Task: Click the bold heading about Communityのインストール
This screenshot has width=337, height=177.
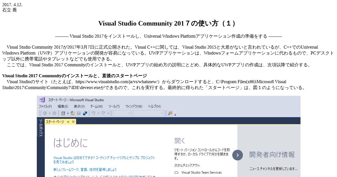Action: (x=74, y=76)
